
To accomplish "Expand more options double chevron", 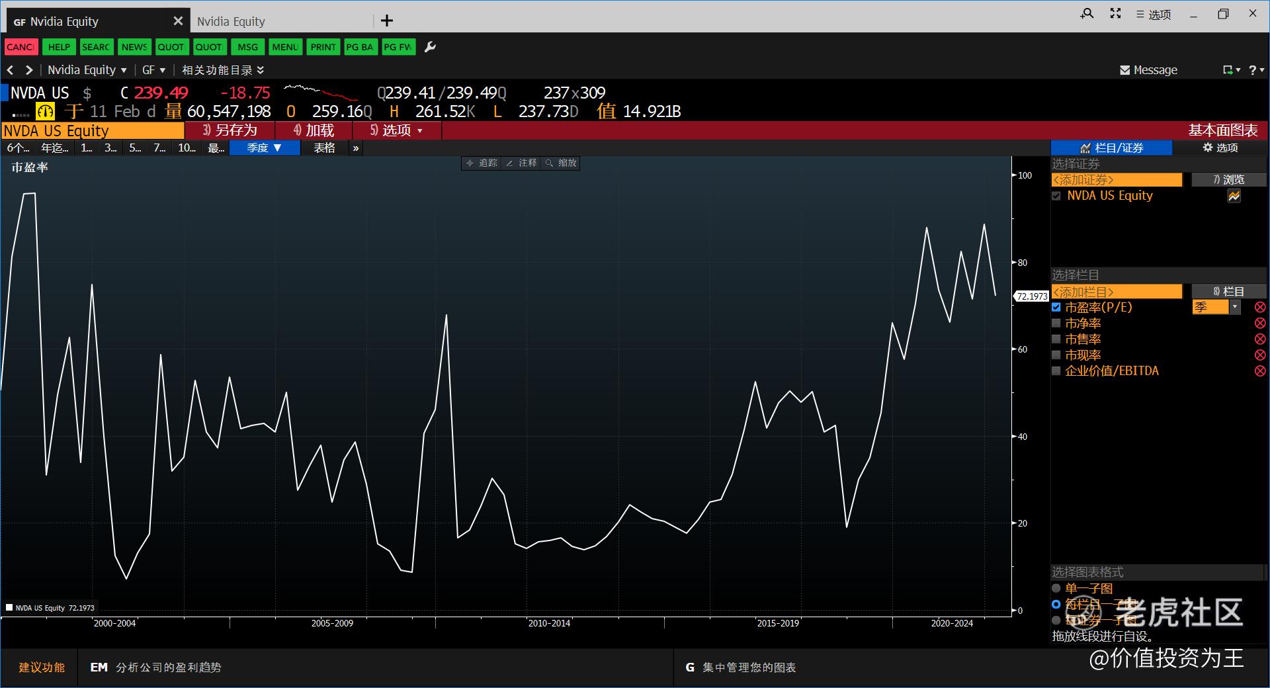I will click(356, 148).
